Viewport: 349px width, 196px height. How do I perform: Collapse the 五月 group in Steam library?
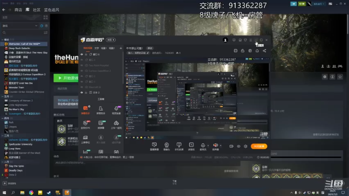click(x=2, y=96)
